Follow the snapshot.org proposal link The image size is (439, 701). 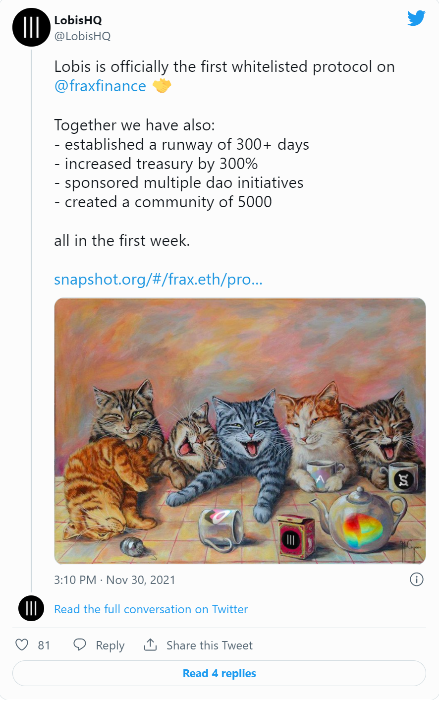[x=158, y=279]
